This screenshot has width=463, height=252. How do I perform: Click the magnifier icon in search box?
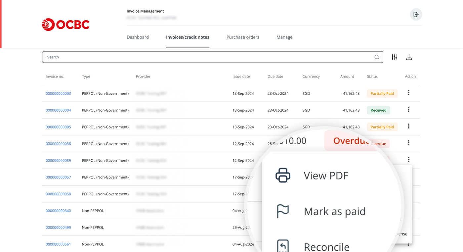point(377,57)
